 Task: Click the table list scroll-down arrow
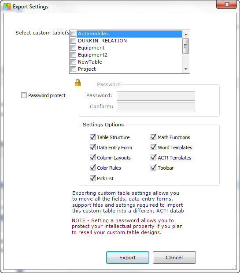coord(186,69)
